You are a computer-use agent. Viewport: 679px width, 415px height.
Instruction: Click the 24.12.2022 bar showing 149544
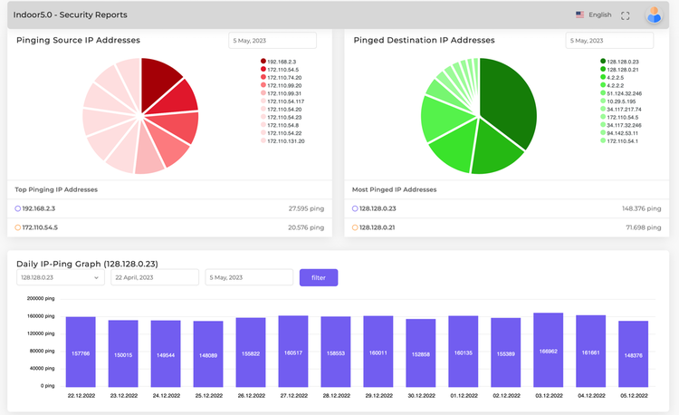click(166, 353)
